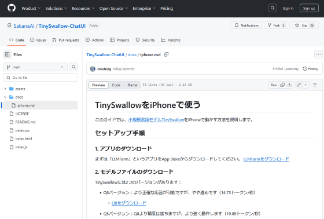This screenshot has width=324, height=219.
Task: Switch file view to Code
Action: [x=116, y=85]
